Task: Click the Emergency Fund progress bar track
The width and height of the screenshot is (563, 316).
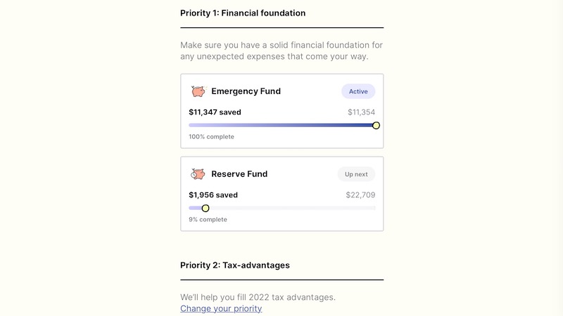Action: click(x=281, y=125)
